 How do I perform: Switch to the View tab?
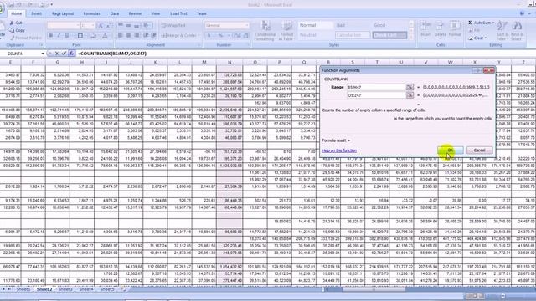pyautogui.click(x=156, y=13)
